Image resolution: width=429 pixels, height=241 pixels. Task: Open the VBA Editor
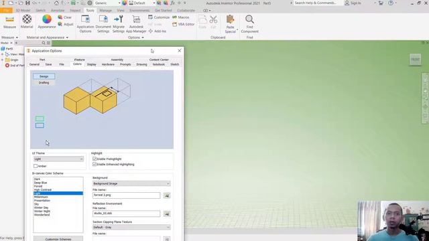pos(183,24)
